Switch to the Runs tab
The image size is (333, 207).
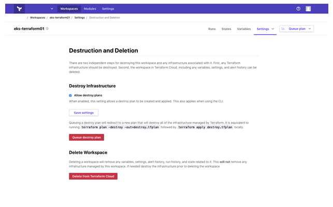pyautogui.click(x=212, y=29)
